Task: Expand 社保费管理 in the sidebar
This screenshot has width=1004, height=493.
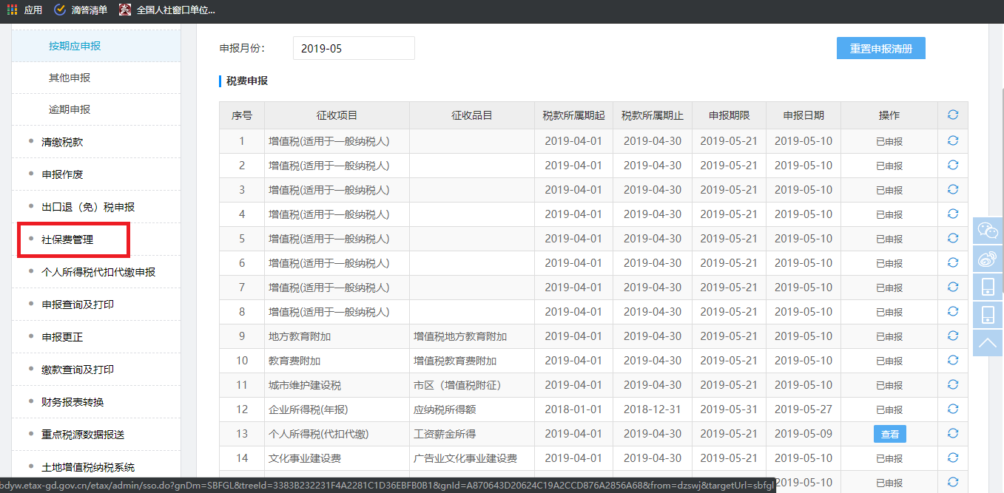Action: (x=67, y=239)
